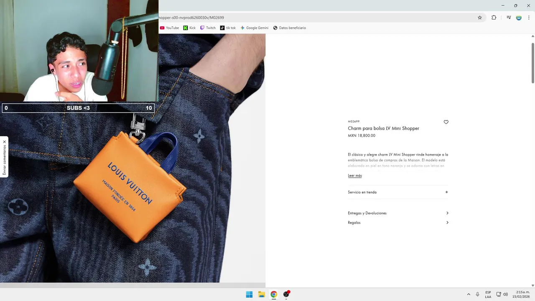Open the Twitch bookmark
535x301 pixels.
208,28
